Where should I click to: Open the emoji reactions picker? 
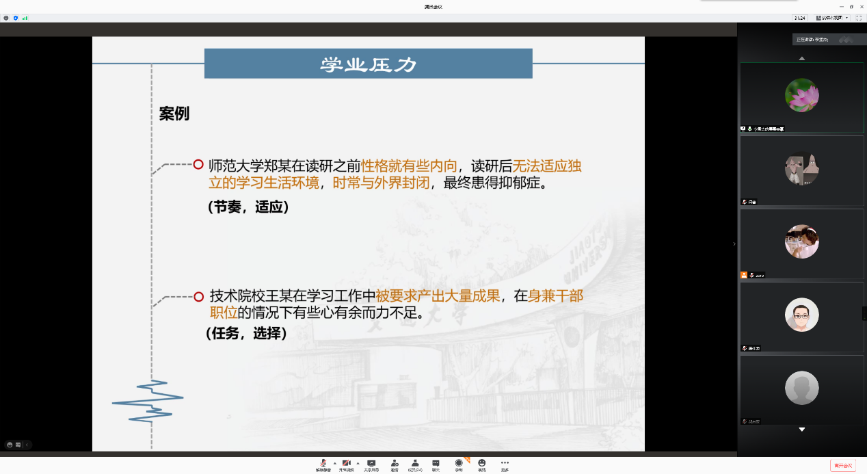tap(482, 465)
